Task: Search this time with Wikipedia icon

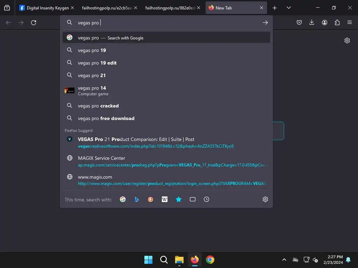Action: pos(165,199)
